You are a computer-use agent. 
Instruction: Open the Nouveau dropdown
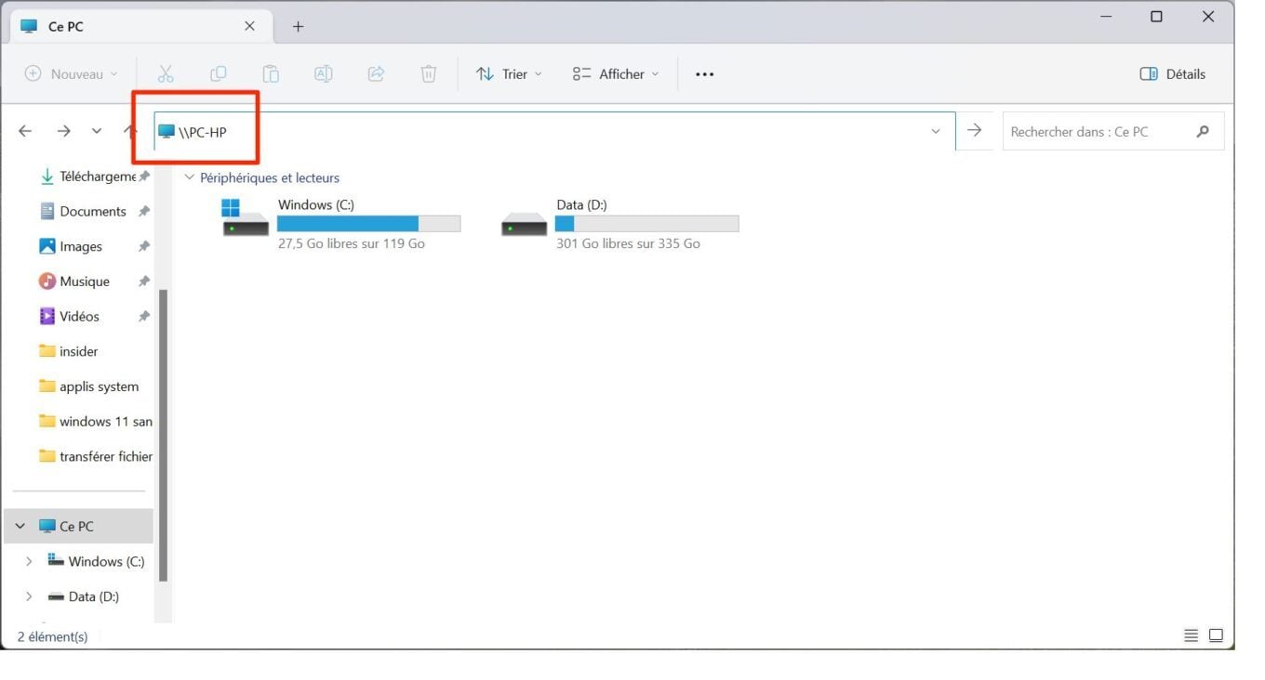pos(72,73)
